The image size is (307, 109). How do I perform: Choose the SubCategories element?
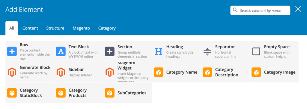point(127,93)
